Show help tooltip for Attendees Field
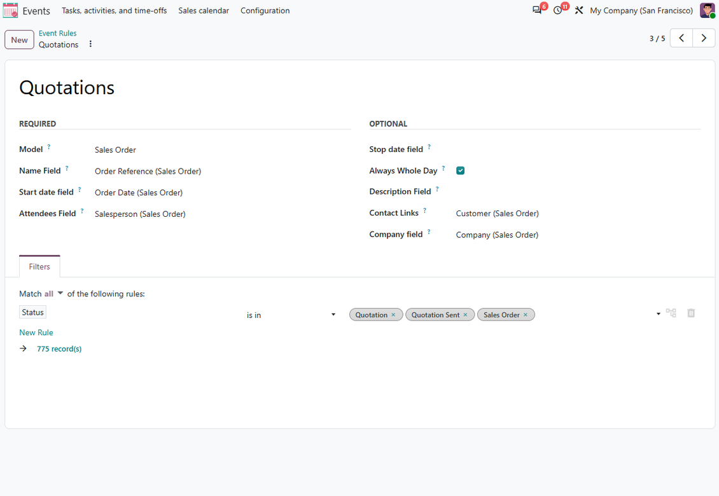 (x=82, y=211)
